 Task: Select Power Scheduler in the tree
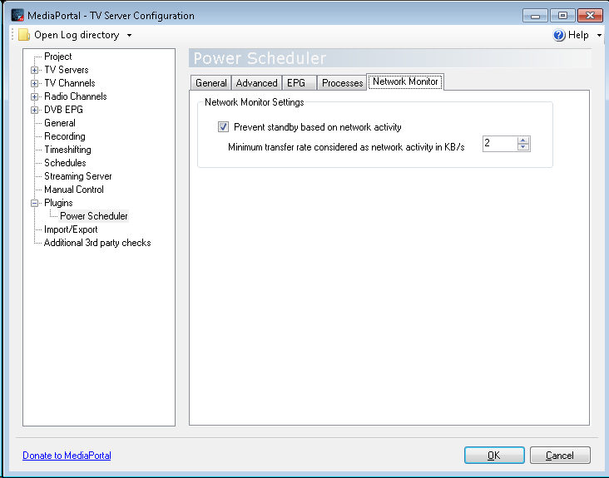94,216
